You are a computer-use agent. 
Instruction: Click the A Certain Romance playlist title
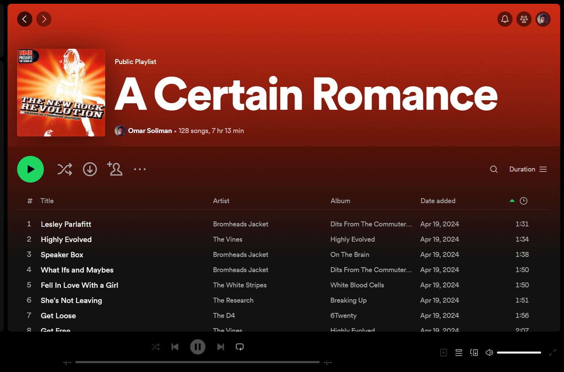[x=306, y=94]
